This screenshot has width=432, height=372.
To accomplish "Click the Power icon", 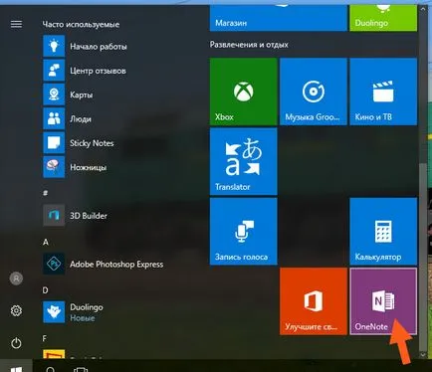I will click(16, 343).
